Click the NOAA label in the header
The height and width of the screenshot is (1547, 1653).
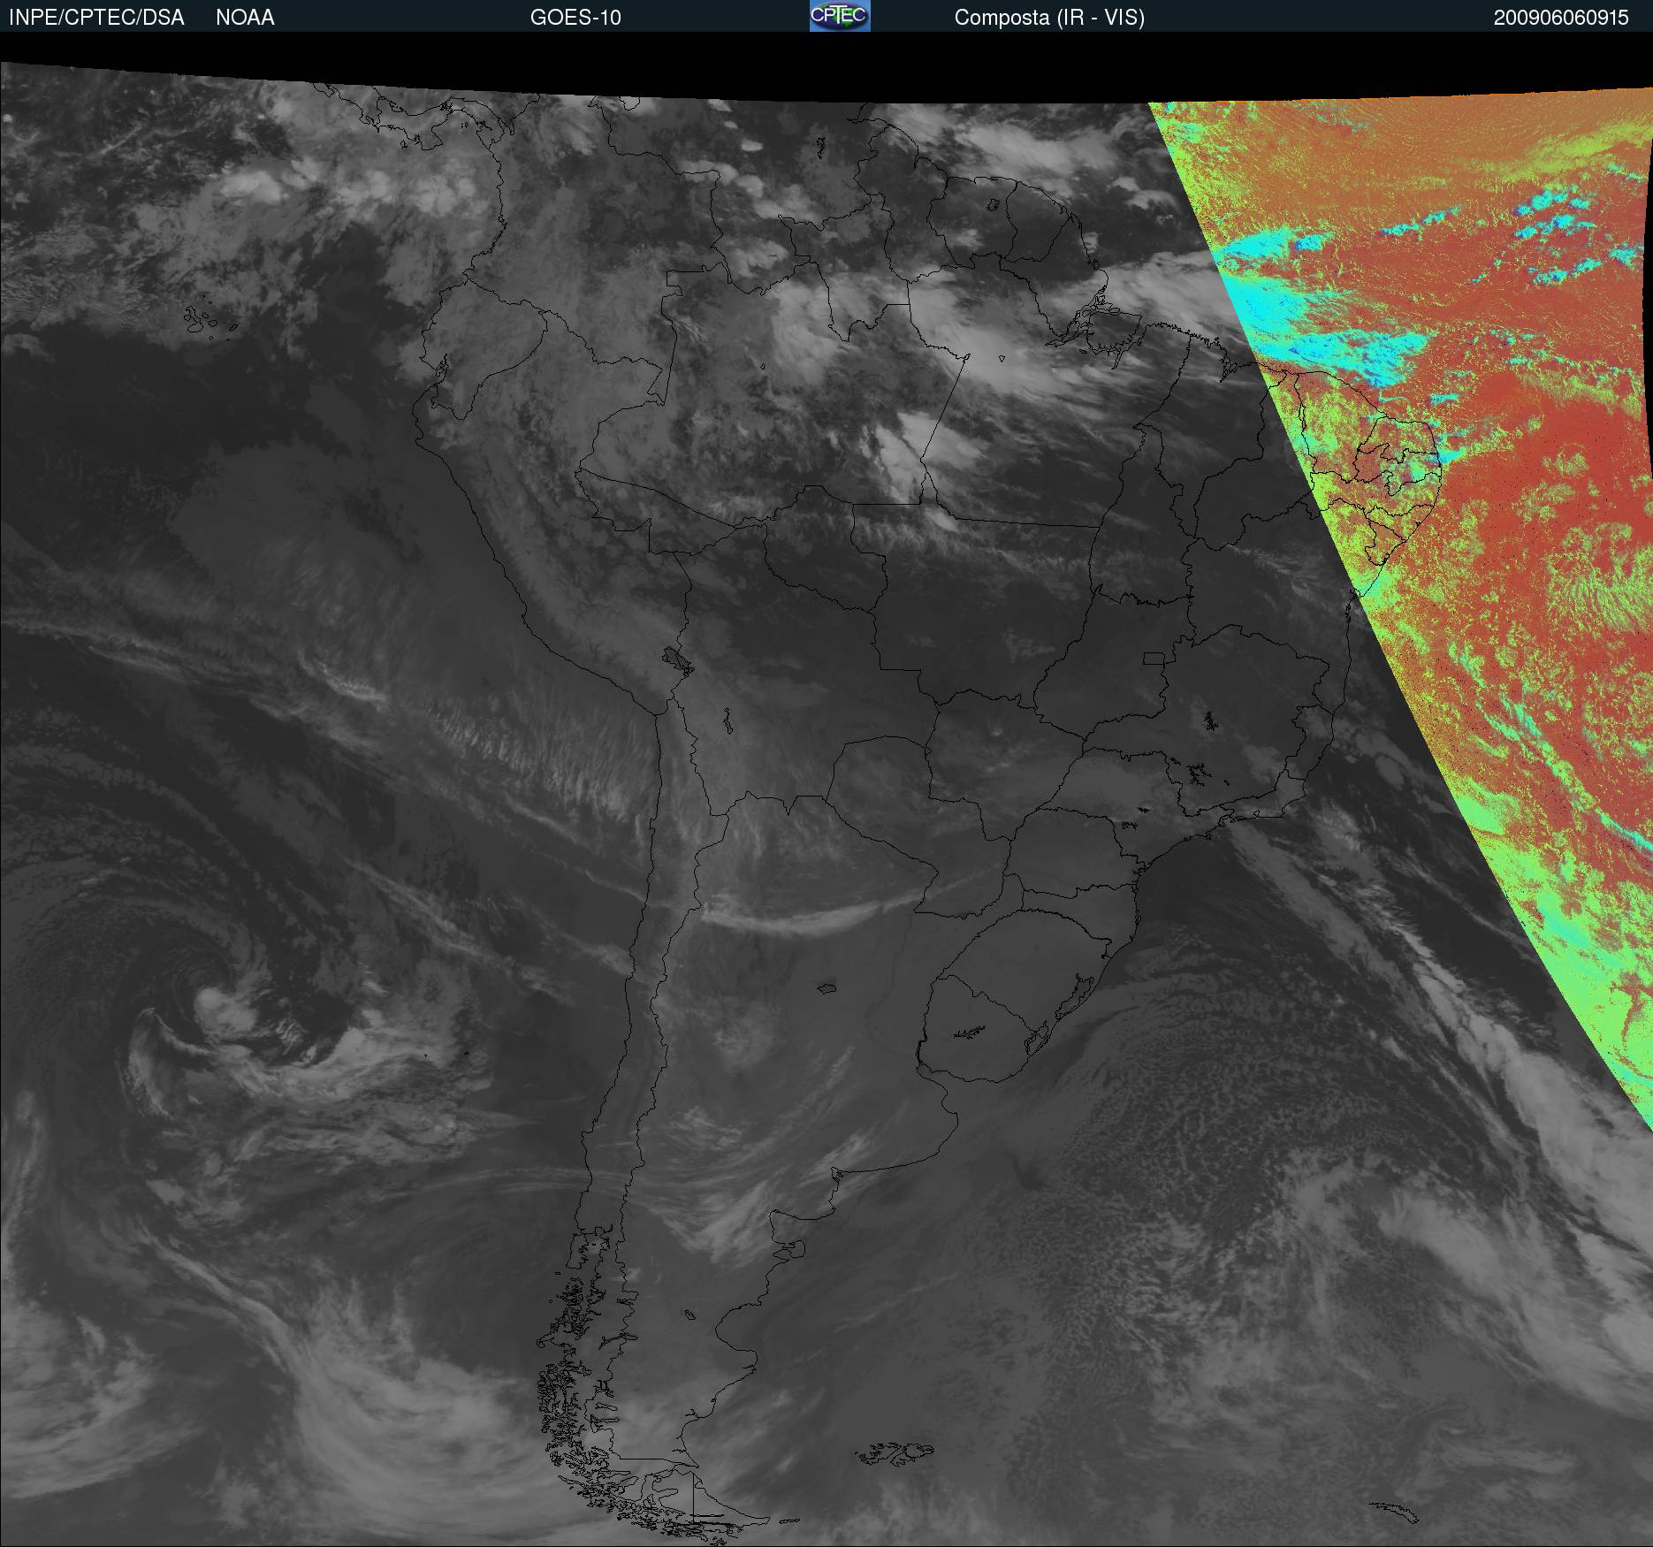[245, 18]
